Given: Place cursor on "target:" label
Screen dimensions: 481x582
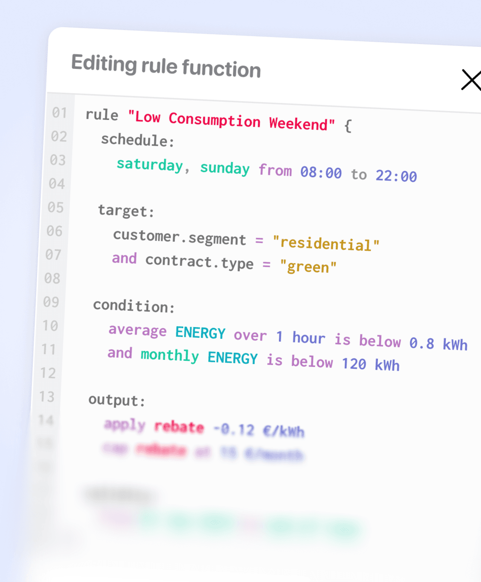Looking at the screenshot, I should (x=126, y=211).
